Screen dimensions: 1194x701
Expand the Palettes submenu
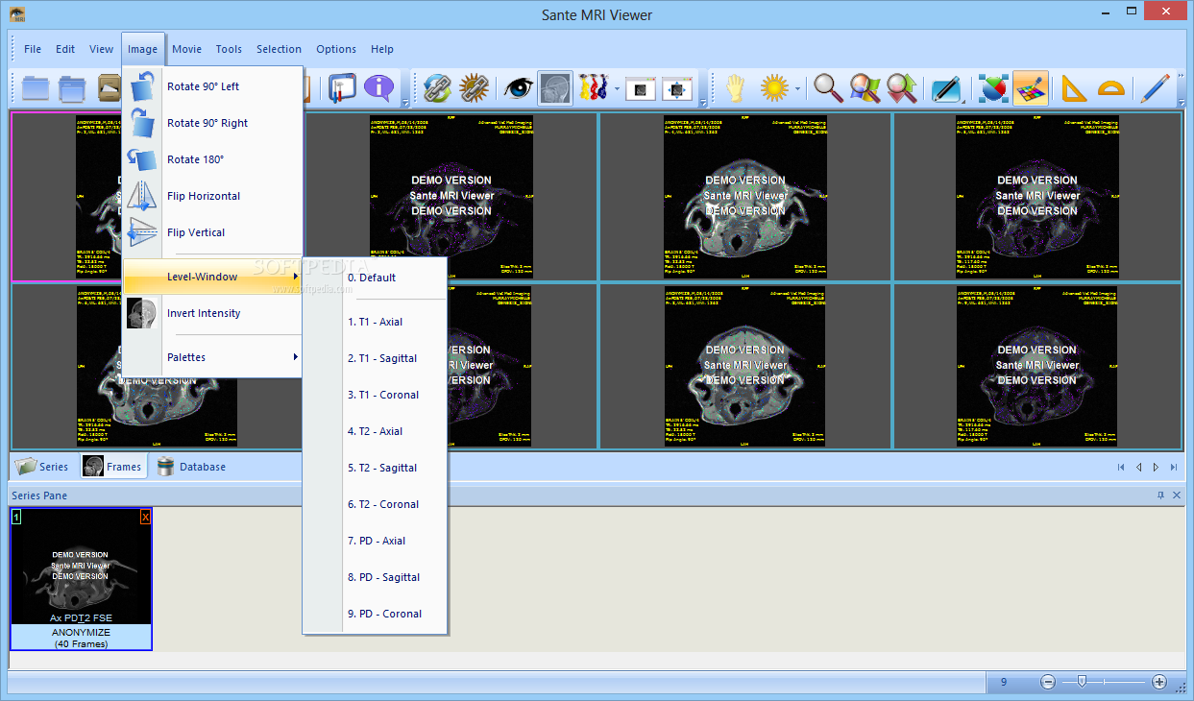click(212, 357)
